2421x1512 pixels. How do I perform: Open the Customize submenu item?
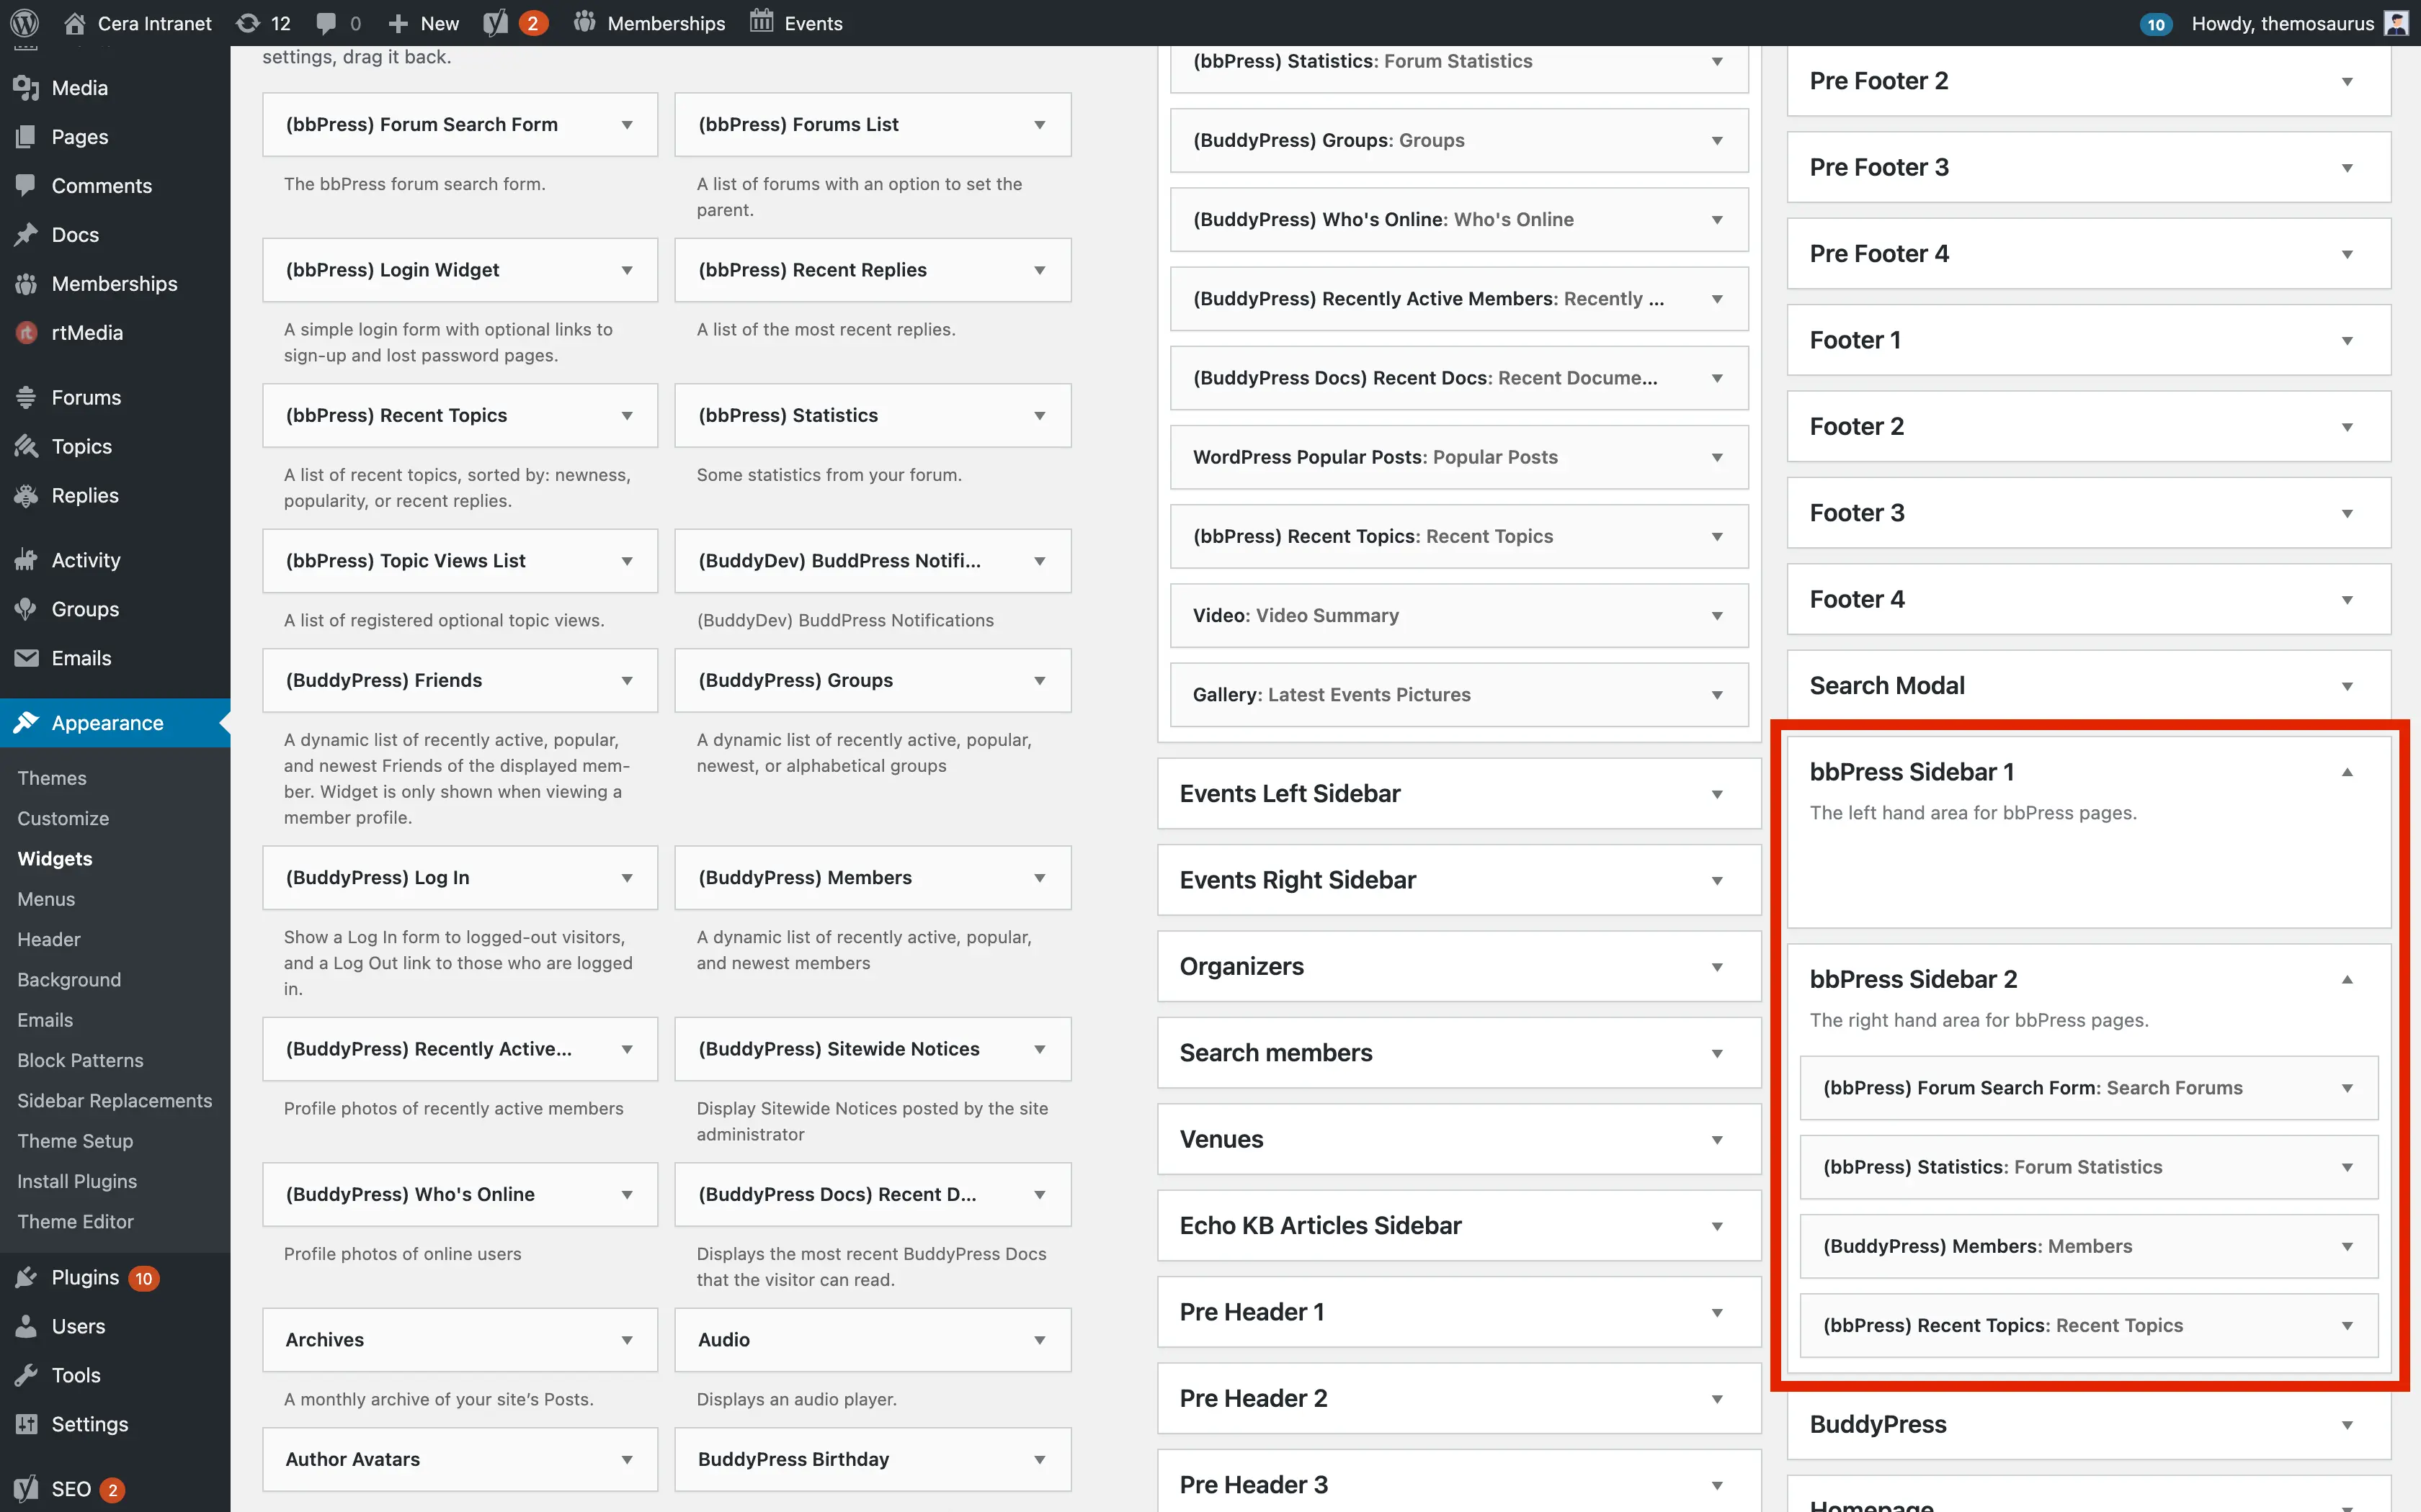(x=63, y=818)
